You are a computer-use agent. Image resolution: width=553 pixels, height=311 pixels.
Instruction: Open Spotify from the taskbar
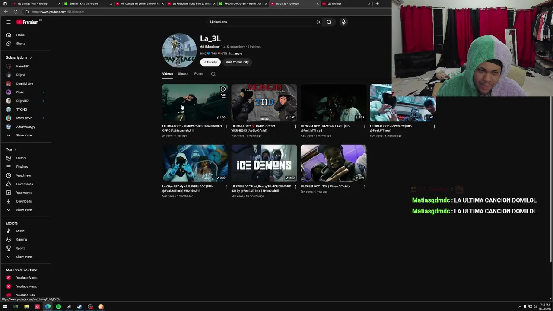[x=58, y=307]
